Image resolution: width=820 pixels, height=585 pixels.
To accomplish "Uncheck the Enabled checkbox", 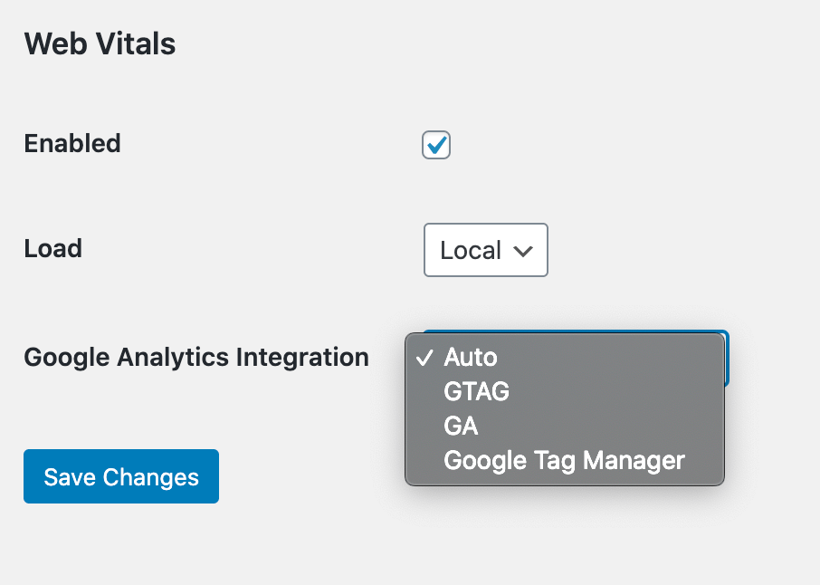I will click(x=436, y=145).
